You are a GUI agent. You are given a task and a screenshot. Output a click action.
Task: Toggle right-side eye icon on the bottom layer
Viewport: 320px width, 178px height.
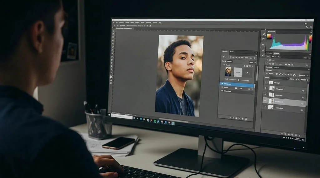pos(302,110)
